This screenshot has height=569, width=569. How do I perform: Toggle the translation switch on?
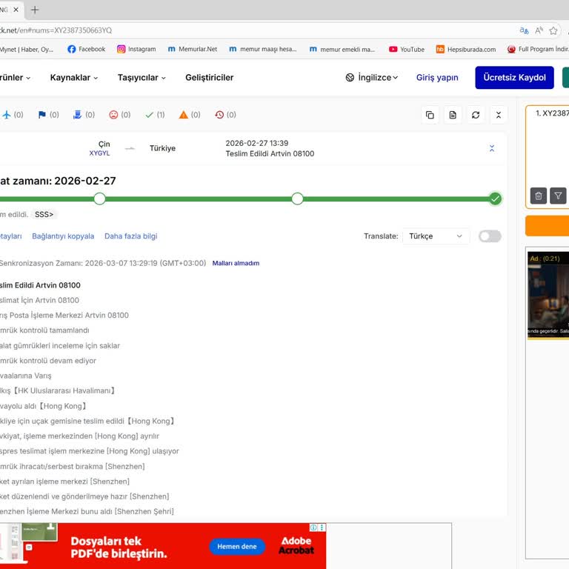[x=490, y=236]
